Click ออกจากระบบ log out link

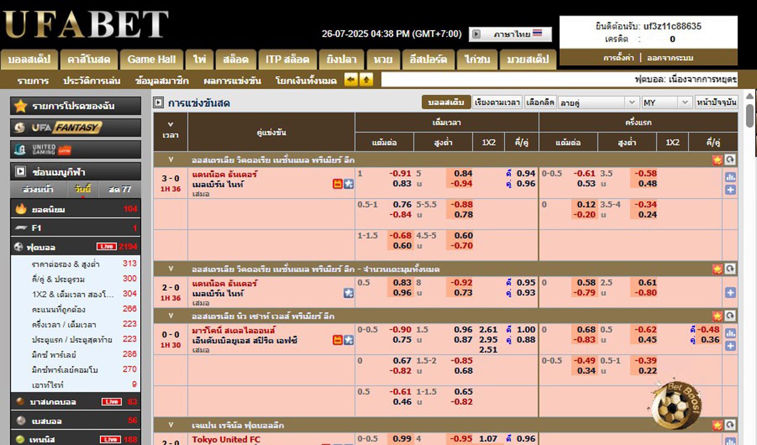point(670,58)
